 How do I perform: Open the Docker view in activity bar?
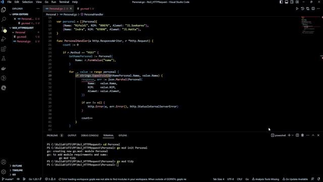(x=4, y=69)
